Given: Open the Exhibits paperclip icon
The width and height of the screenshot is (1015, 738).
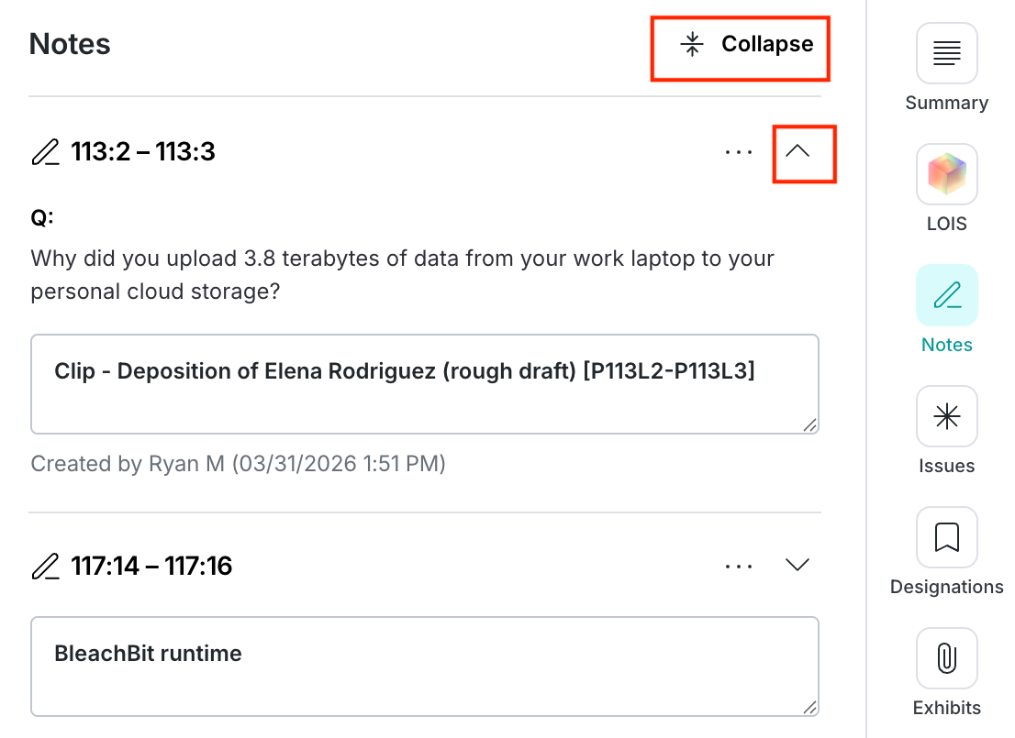Looking at the screenshot, I should (x=946, y=658).
